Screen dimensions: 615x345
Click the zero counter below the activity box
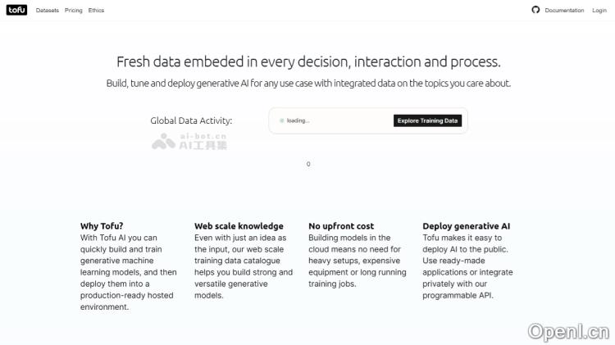(x=308, y=164)
